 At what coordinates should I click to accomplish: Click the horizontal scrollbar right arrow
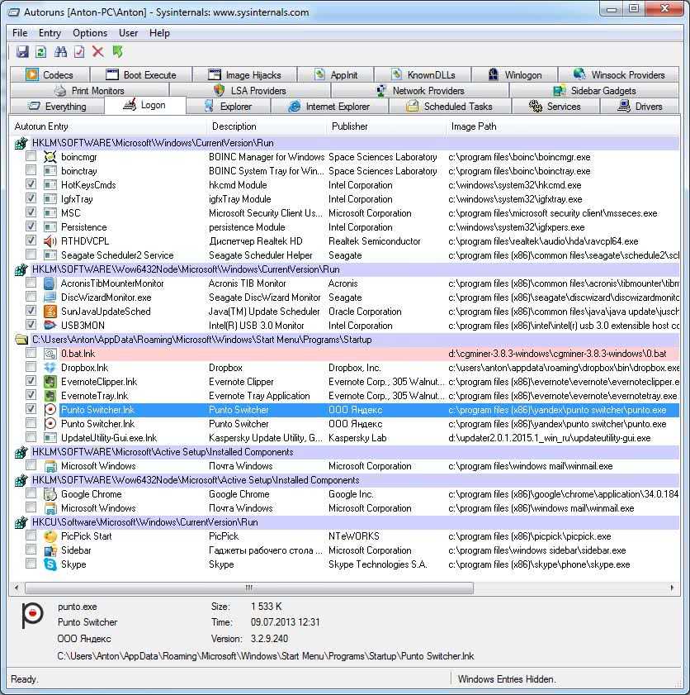[674, 588]
